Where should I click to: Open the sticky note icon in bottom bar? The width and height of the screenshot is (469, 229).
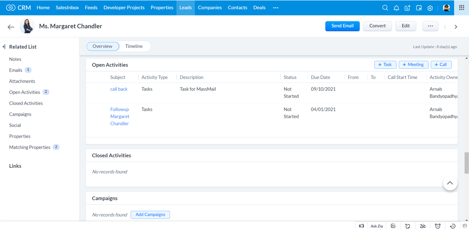point(407,226)
